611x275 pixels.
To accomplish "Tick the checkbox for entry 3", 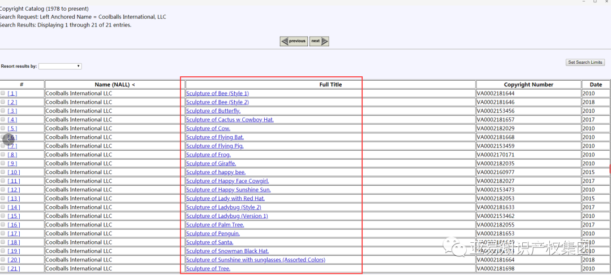I will click(3, 111).
